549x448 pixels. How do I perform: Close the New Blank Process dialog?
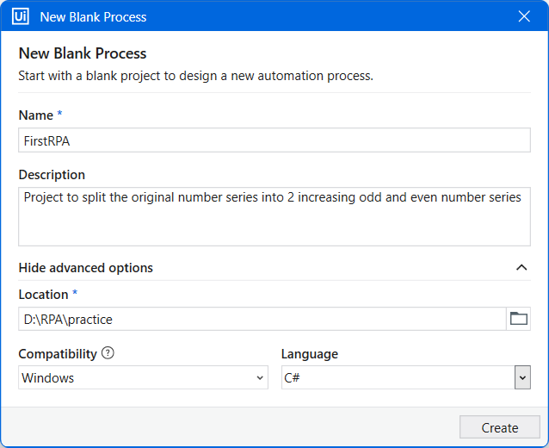[x=524, y=16]
